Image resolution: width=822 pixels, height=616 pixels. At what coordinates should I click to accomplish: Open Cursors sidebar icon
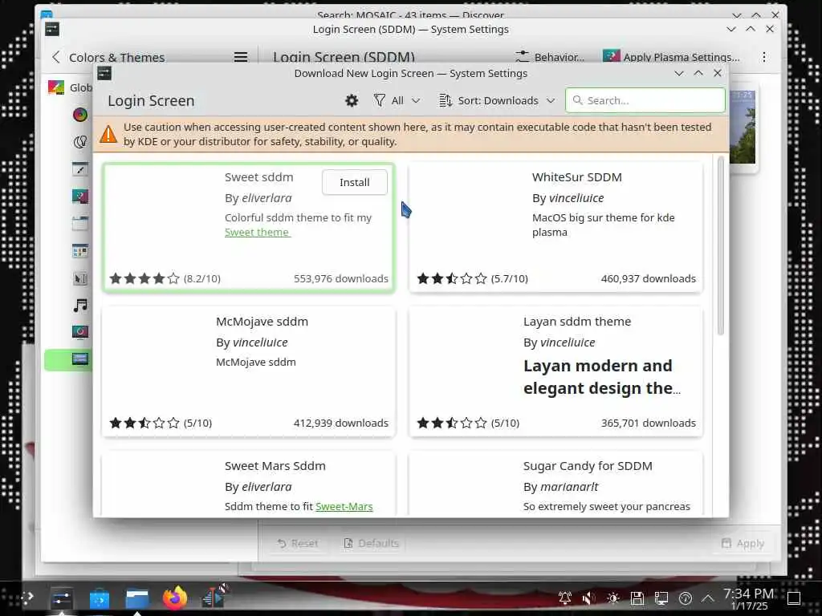[80, 278]
